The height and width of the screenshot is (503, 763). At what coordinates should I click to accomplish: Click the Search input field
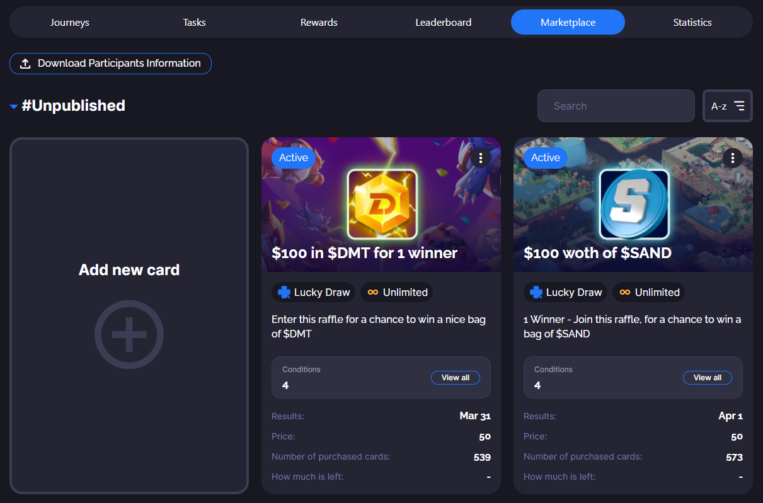click(x=616, y=106)
